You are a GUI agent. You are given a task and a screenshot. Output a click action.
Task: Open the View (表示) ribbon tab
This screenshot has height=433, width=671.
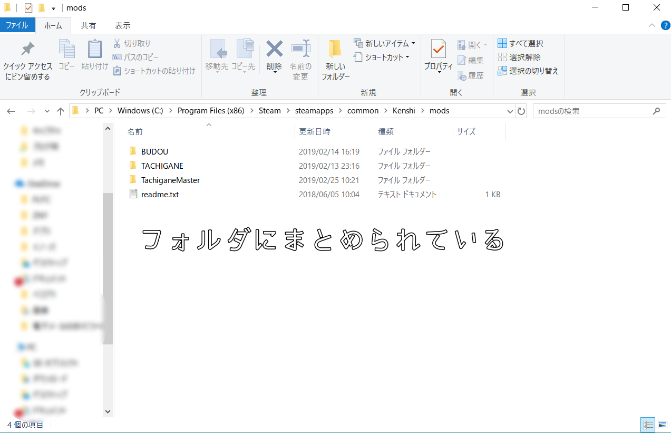tap(123, 25)
